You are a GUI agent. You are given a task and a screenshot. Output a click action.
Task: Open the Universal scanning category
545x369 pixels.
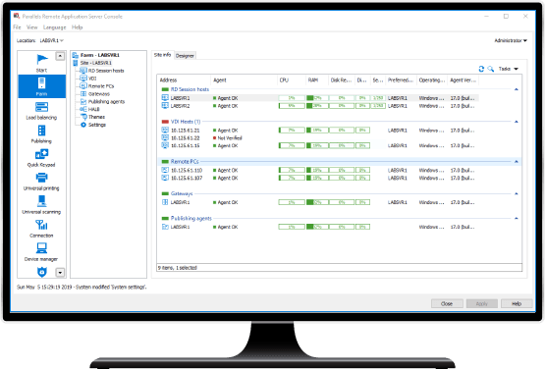(x=41, y=201)
